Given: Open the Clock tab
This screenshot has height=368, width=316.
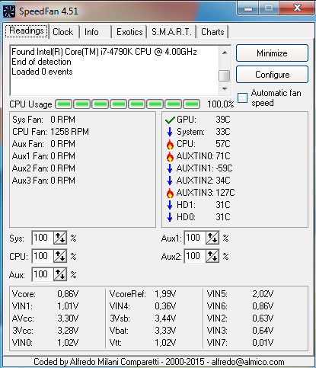Looking at the screenshot, I should pos(63,32).
